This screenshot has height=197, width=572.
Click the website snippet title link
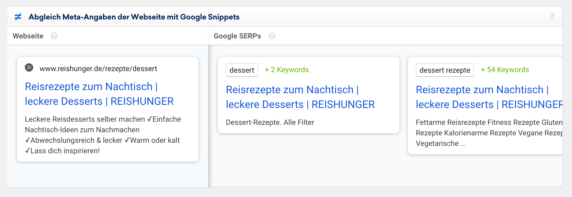point(99,94)
